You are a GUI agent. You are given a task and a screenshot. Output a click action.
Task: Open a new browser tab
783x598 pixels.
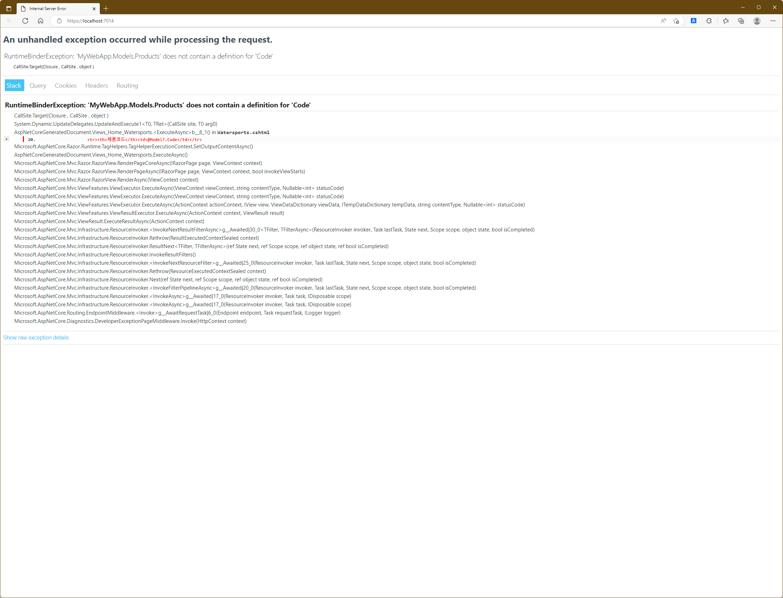106,8
